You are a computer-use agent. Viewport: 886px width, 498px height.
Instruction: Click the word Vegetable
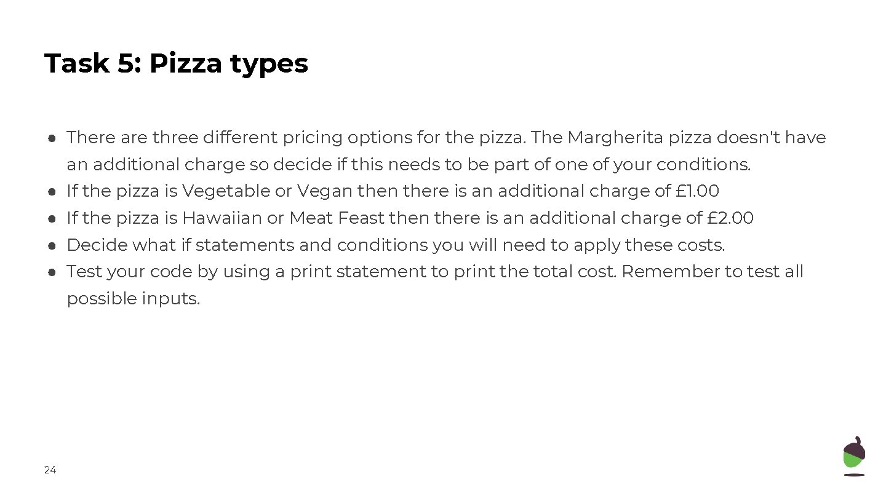[226, 191]
